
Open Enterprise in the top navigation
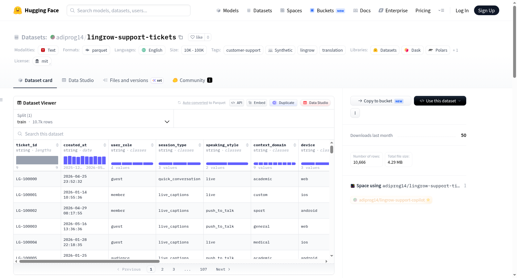[393, 10]
